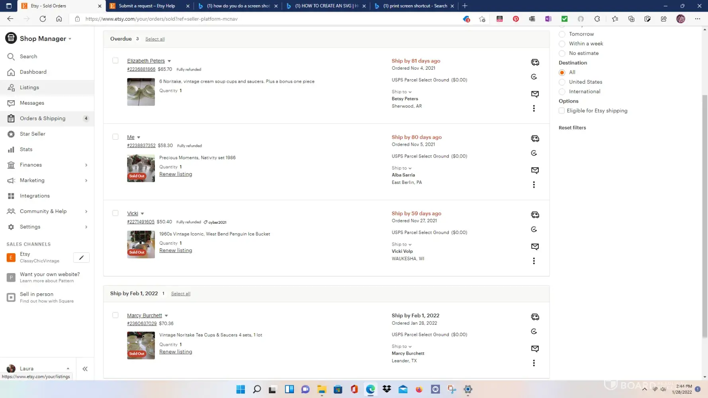Expand Ship to details for Vicki Volp
This screenshot has height=398, width=708.
coord(401,244)
